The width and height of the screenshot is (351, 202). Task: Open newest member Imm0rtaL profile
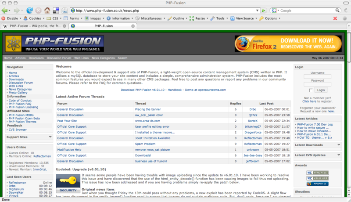pyautogui.click(x=40, y=170)
